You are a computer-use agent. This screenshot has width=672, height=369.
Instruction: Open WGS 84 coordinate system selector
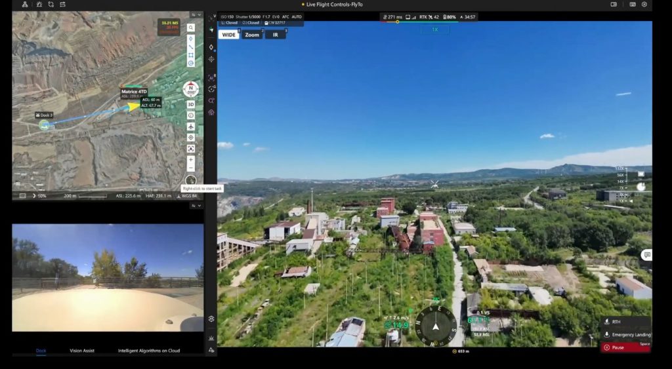tap(187, 195)
